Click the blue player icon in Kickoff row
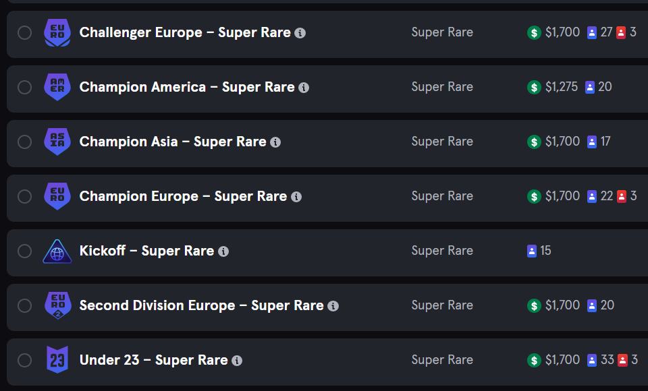 pyautogui.click(x=532, y=251)
